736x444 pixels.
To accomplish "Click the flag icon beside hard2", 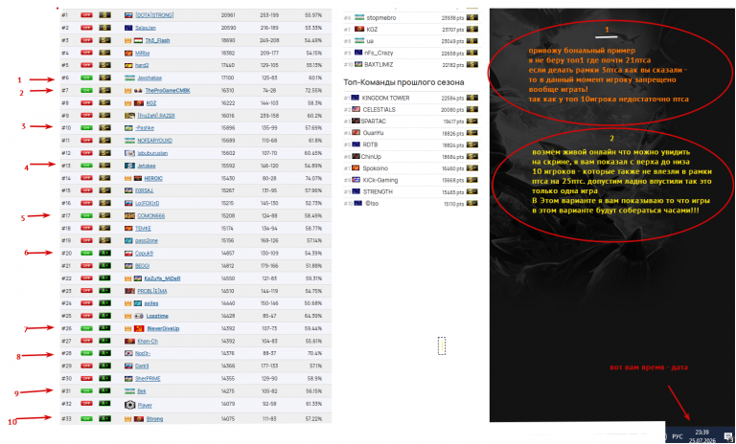I will (x=129, y=65).
